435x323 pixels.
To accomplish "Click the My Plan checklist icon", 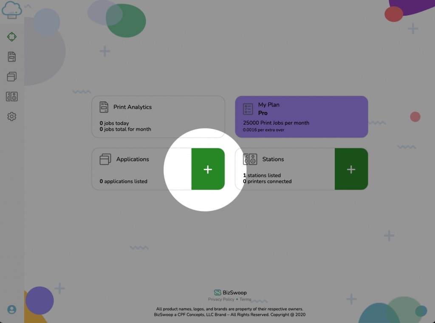I will pyautogui.click(x=248, y=109).
